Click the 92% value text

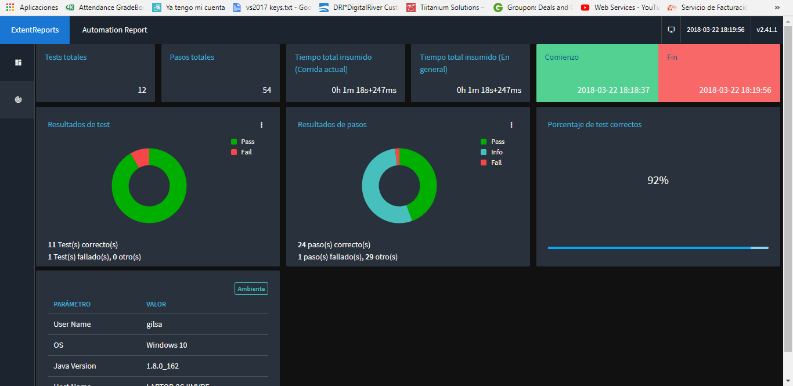coord(658,181)
